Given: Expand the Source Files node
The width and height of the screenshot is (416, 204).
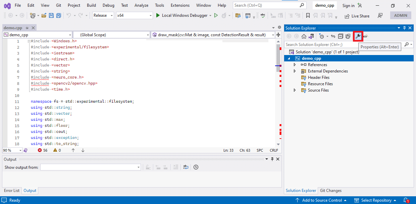Looking at the screenshot, I should [295, 90].
